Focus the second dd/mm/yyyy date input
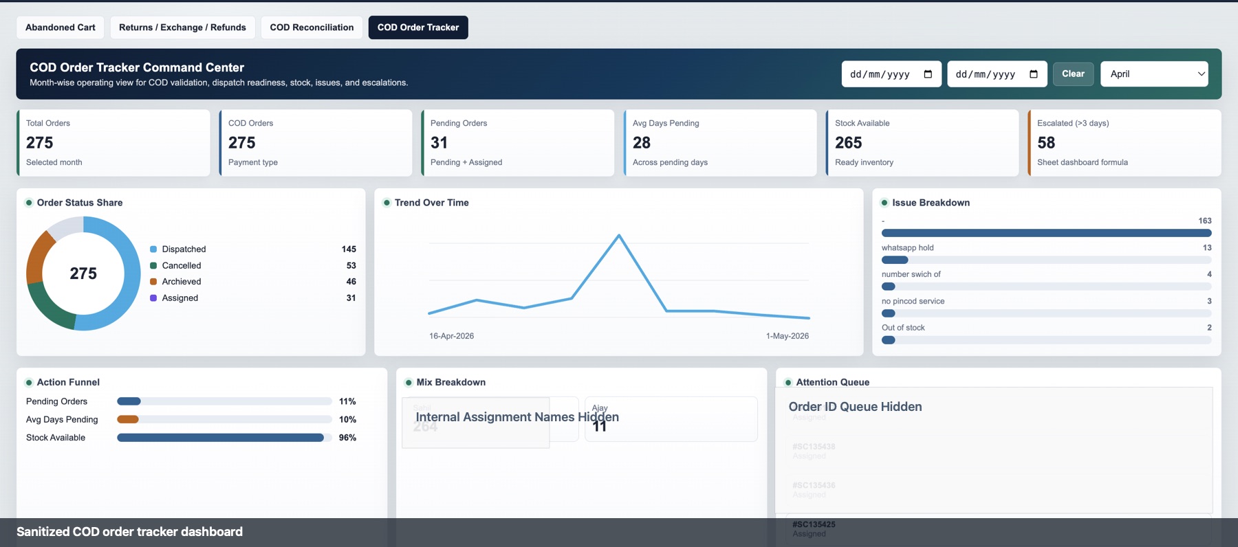Screen dimensions: 1238x547 [997, 74]
